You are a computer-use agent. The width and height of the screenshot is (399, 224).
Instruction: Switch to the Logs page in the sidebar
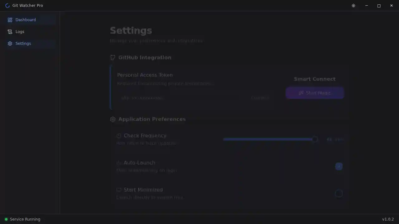tap(20, 32)
